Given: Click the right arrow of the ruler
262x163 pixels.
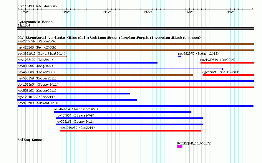Looking at the screenshot, I should 253,9.
